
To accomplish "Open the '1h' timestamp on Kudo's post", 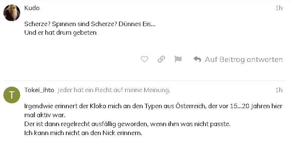I will (279, 8).
